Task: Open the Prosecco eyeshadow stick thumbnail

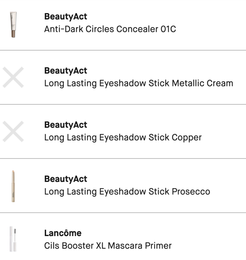Action: coord(13,185)
